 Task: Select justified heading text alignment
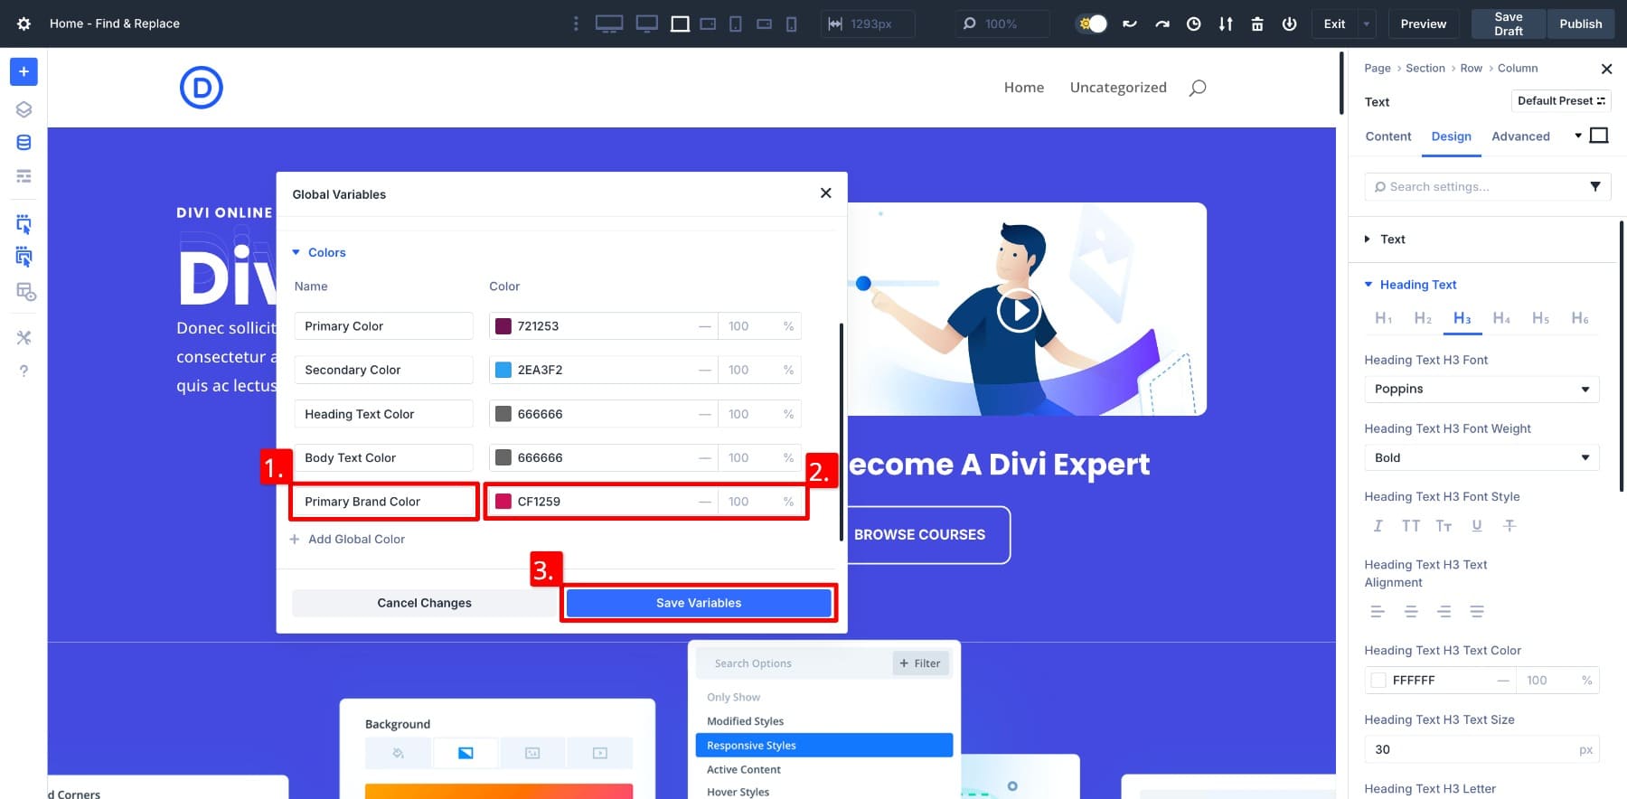click(1477, 612)
